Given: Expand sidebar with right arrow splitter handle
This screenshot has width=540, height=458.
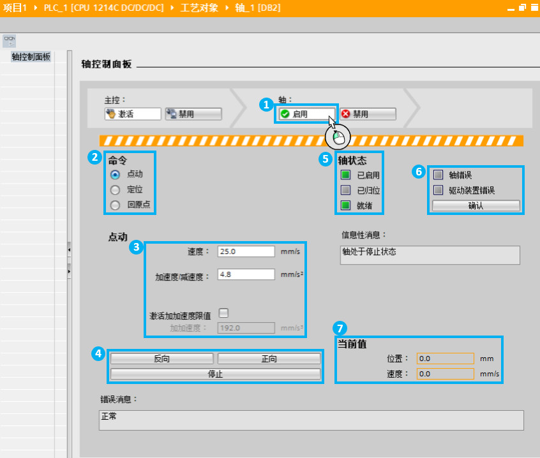Looking at the screenshot, I should (69, 272).
